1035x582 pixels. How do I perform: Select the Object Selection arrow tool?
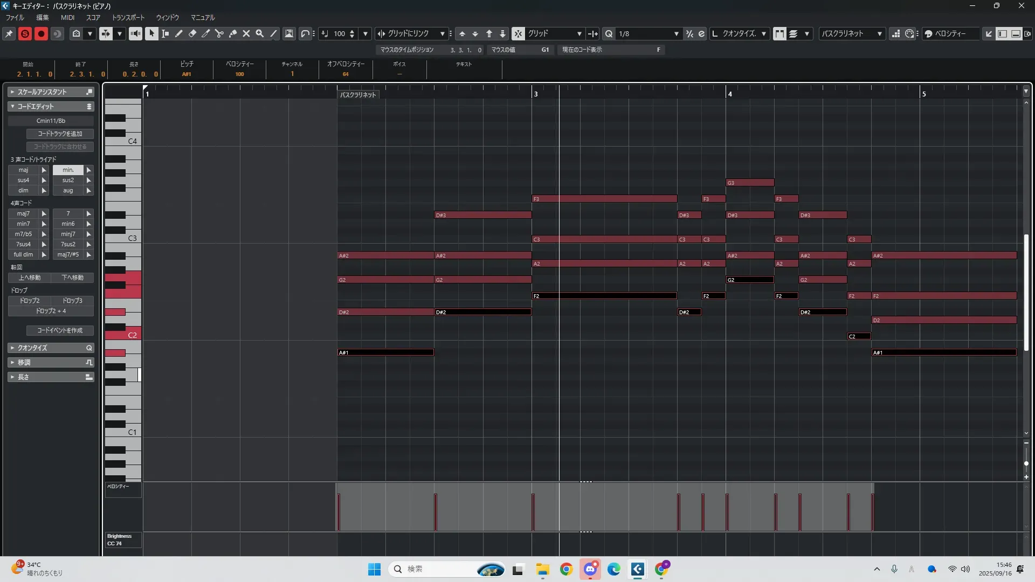click(151, 33)
